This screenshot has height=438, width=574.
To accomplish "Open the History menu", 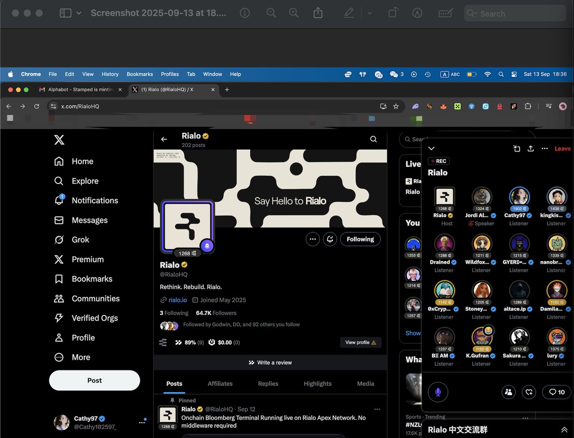I will pos(110,74).
